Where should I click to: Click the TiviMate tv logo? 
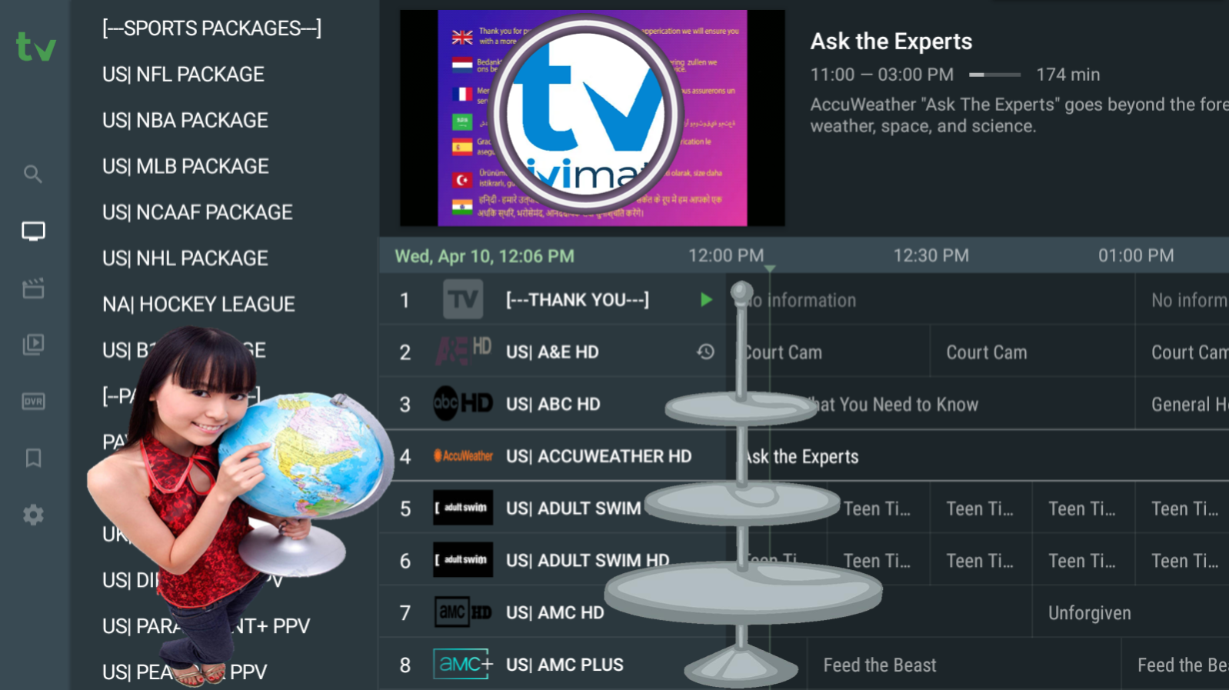[x=36, y=47]
